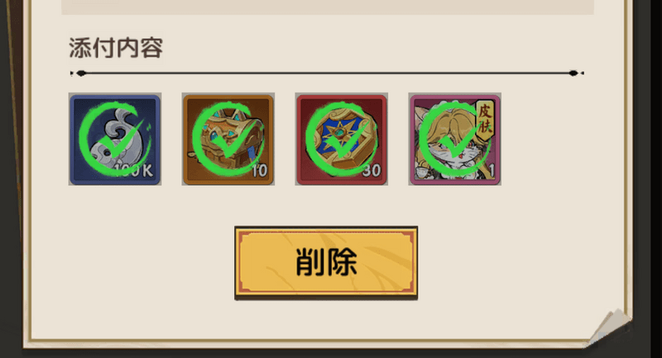The height and width of the screenshot is (358, 662).
Task: Tap the 10 count on treasure chest
Action: coord(259,170)
